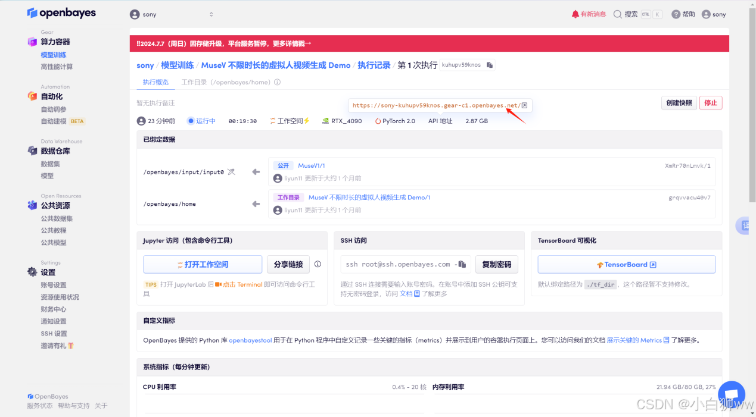Open 自动建模 BETA in the sidebar
Image resolution: width=756 pixels, height=417 pixels.
click(x=63, y=121)
